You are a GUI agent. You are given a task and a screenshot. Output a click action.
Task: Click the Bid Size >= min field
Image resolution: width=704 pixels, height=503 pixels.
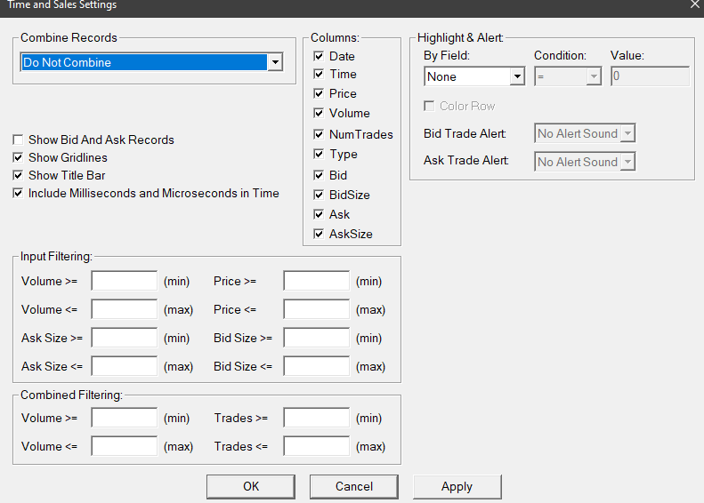click(317, 338)
